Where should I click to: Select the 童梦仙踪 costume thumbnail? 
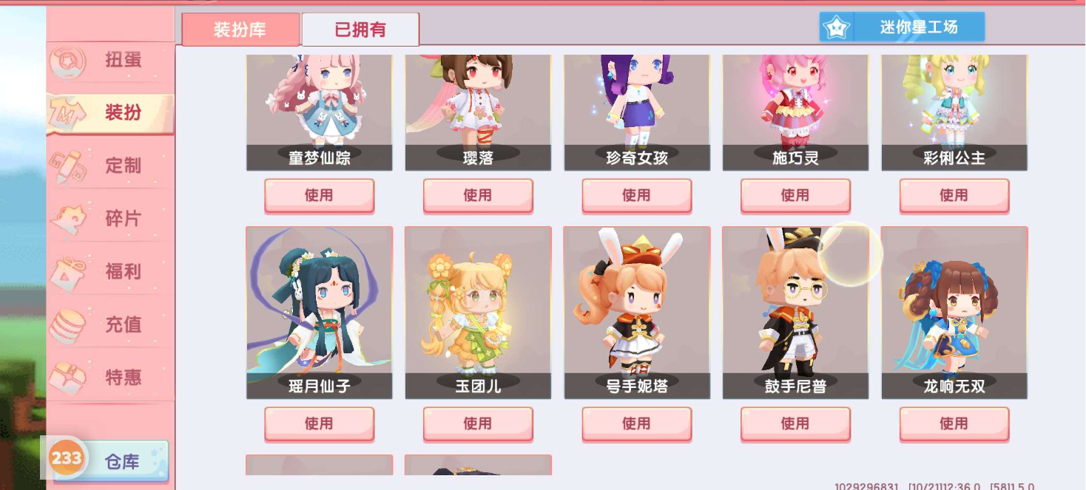320,112
